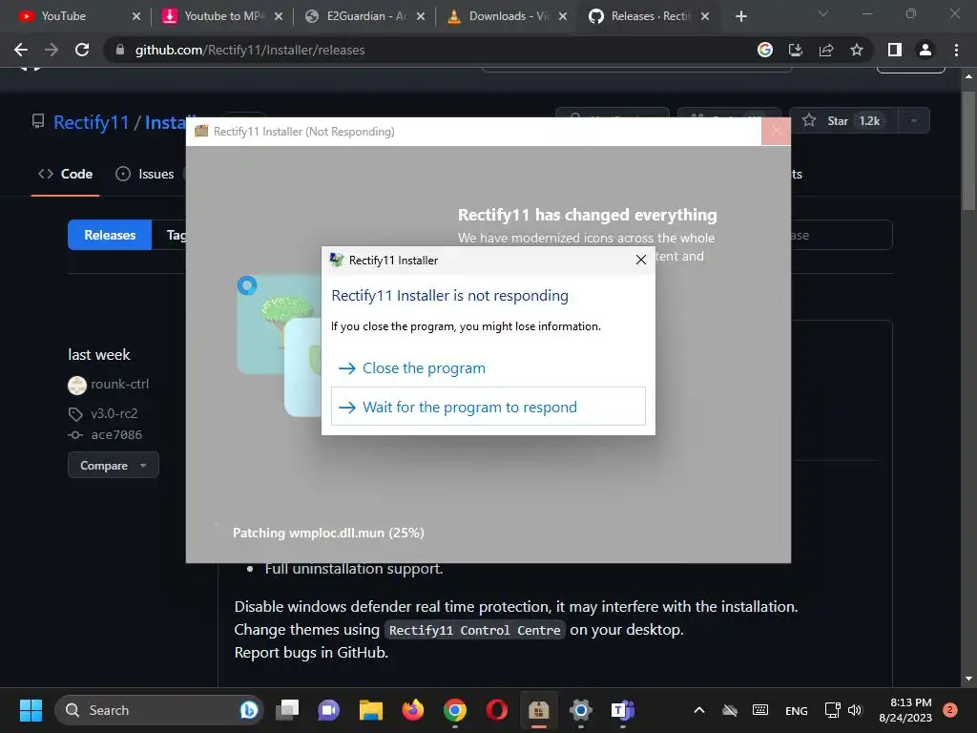Screen dimensions: 977x733
Task: Open the Google icon in address bar
Action: (764, 50)
